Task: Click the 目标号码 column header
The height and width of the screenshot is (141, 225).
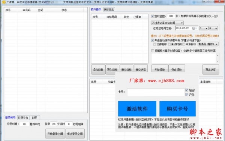Action: coord(112,17)
